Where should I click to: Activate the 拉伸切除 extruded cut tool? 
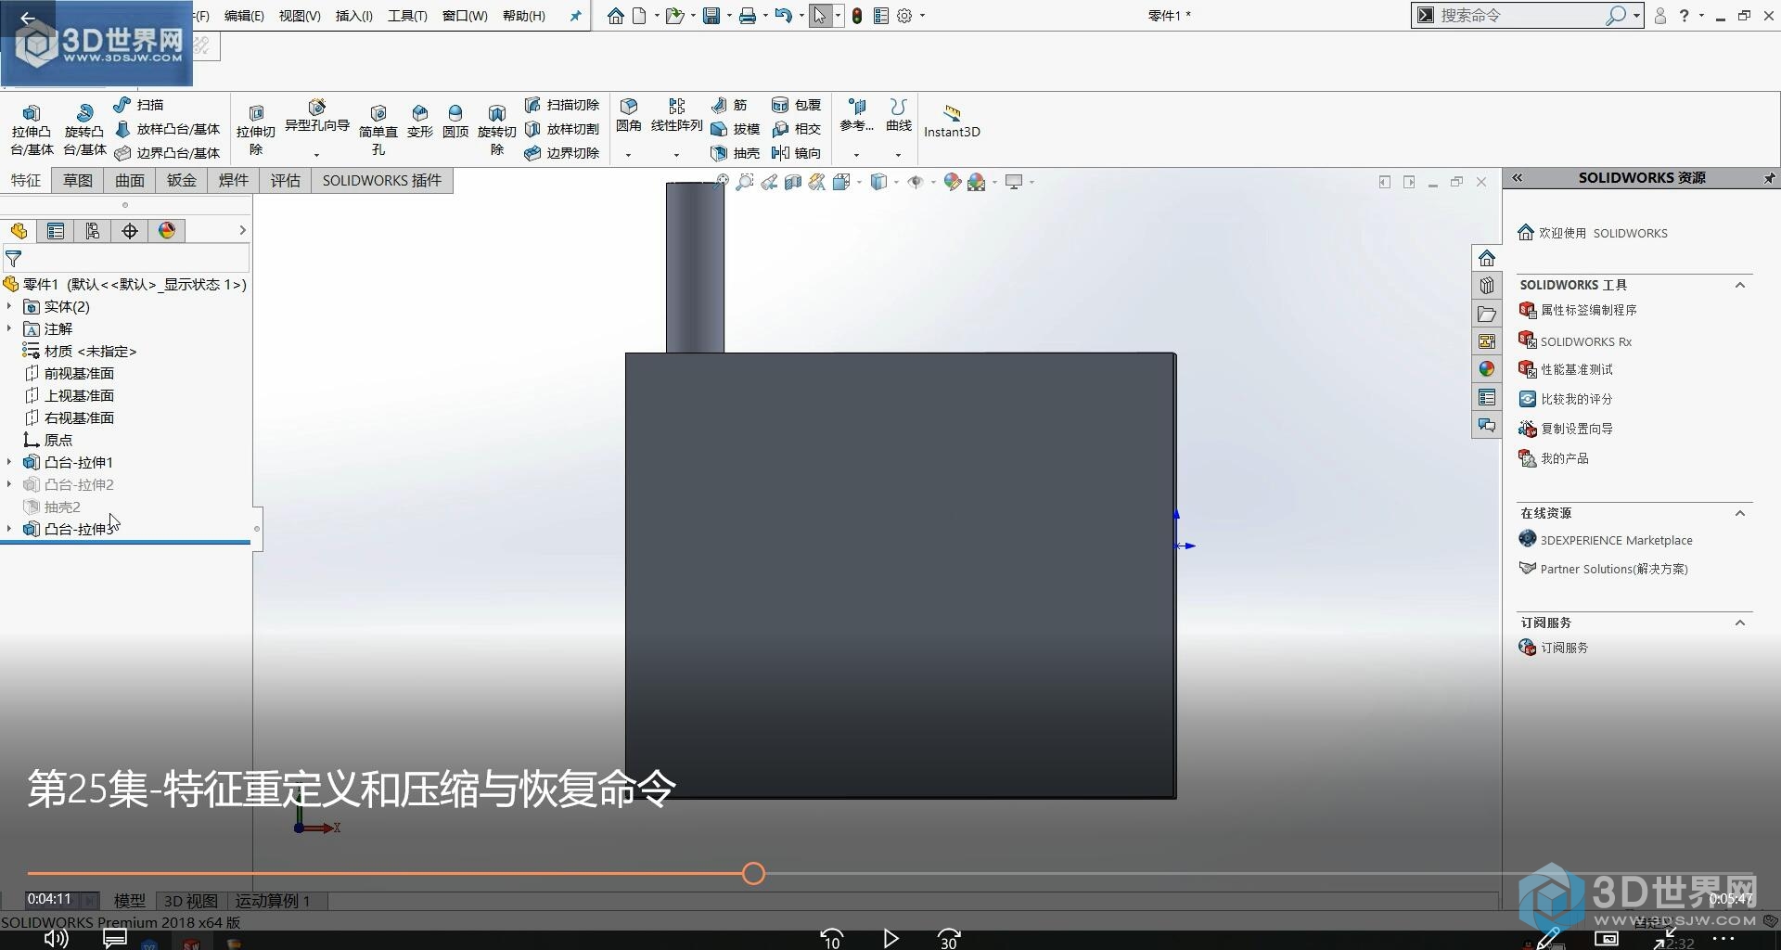(256, 130)
